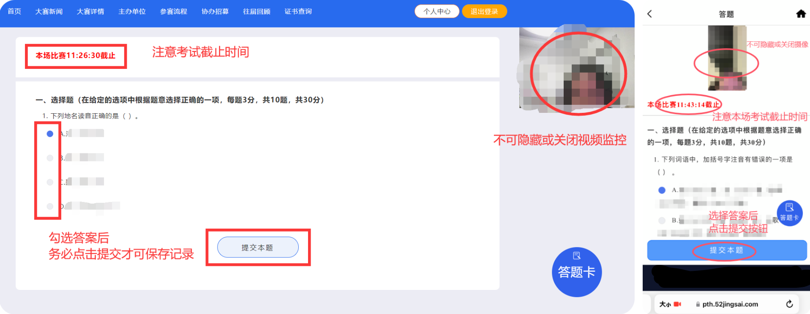The width and height of the screenshot is (810, 314).
Task: Click the red camera recording indicator icon
Action: point(677,304)
